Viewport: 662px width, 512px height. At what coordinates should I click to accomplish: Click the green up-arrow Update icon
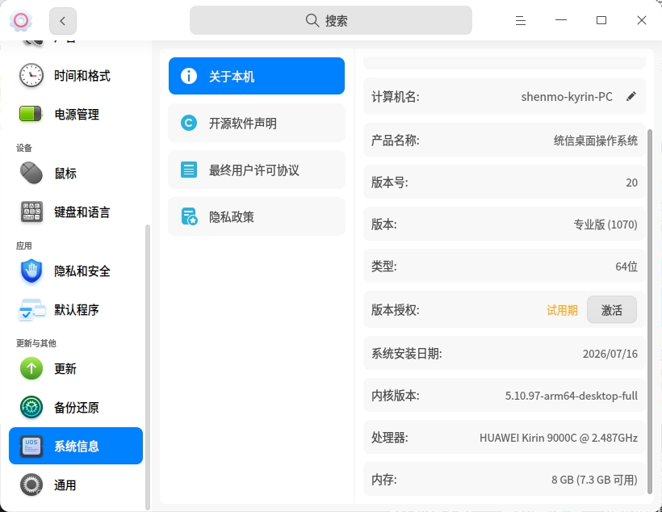[x=31, y=368]
